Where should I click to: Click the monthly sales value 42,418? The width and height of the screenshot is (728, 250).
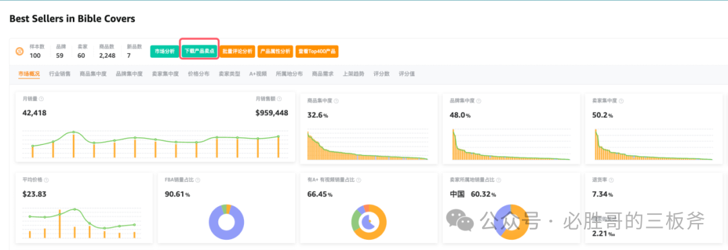(x=34, y=113)
